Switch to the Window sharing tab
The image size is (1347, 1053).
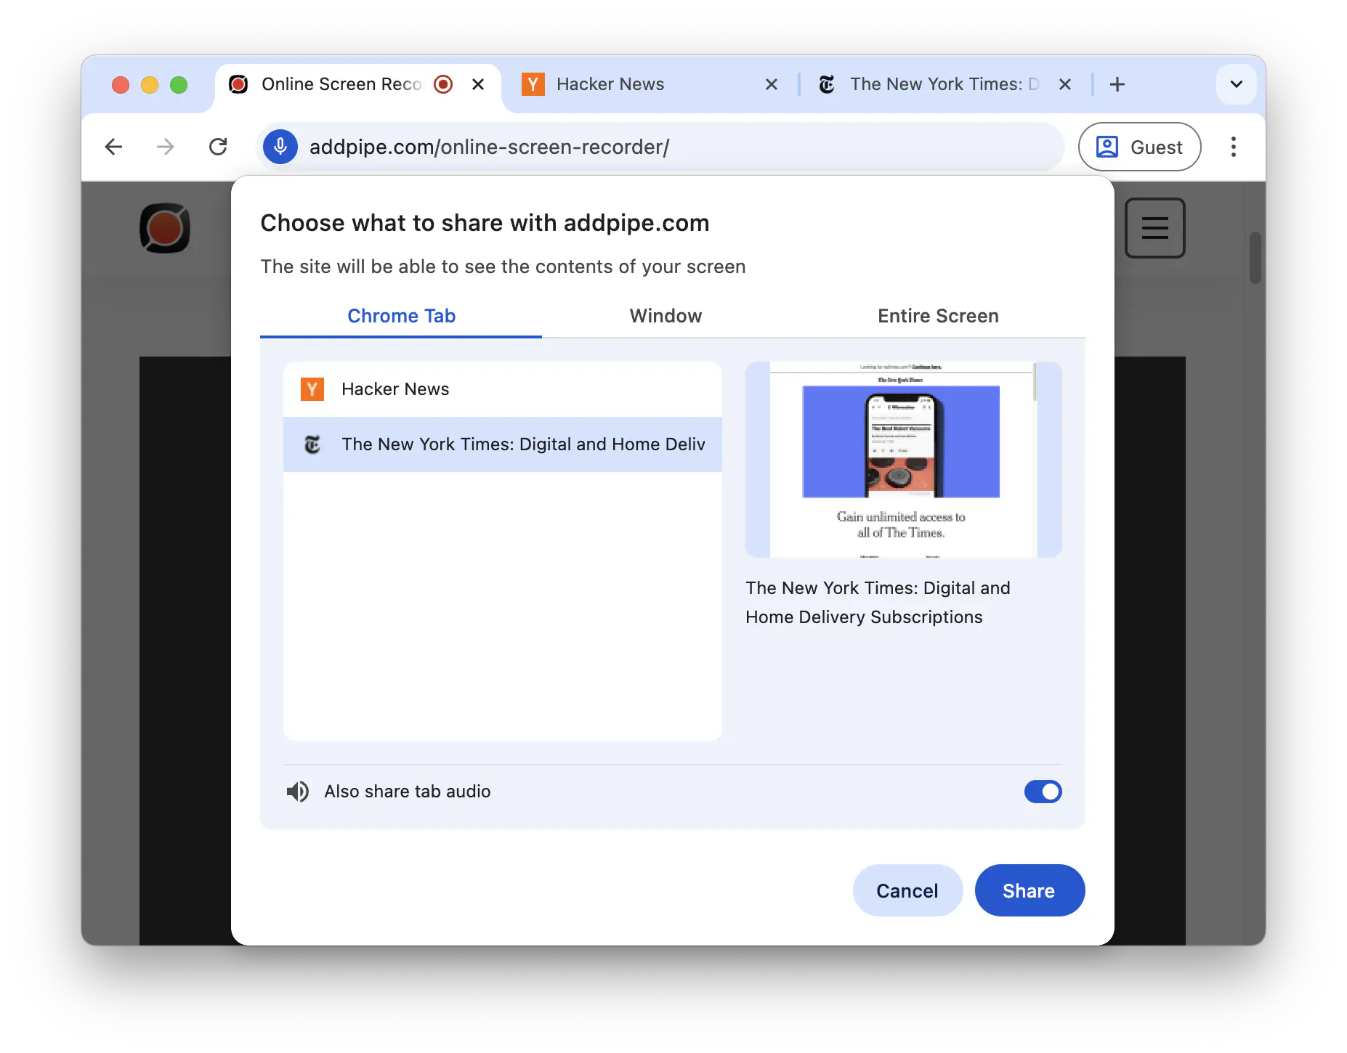coord(666,316)
